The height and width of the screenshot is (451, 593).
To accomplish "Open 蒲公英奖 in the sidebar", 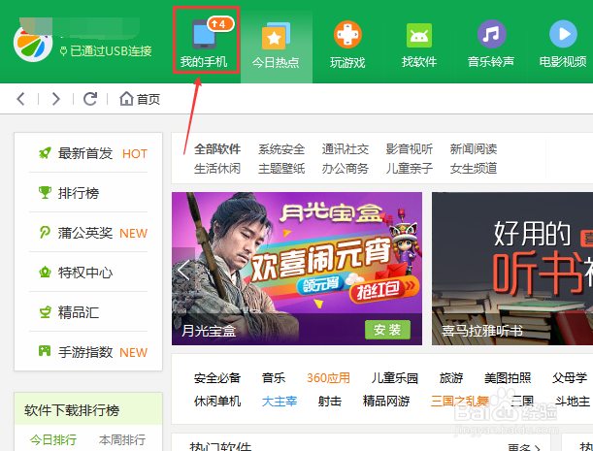I will coord(85,233).
